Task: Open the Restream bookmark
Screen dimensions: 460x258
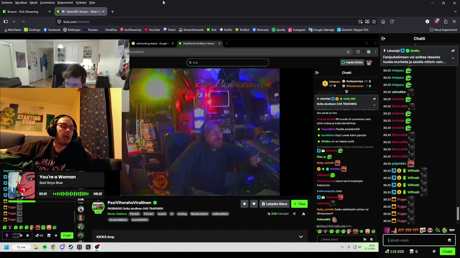Action: (x=261, y=30)
